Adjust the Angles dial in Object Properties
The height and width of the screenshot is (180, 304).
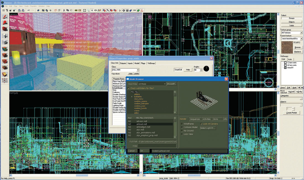[x=206, y=68]
